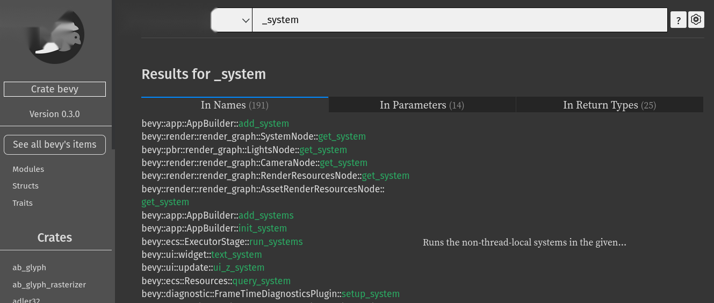This screenshot has height=303, width=714.
Task: Go to Traits section in the sidebar
Action: coord(23,203)
